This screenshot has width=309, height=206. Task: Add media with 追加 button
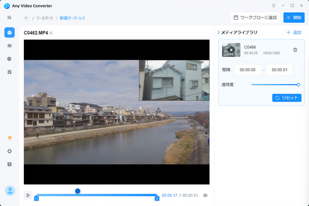(x=294, y=33)
